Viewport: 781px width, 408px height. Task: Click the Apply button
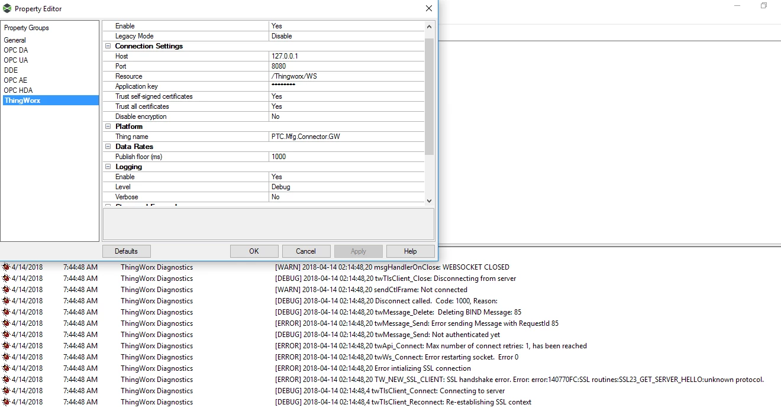pos(358,251)
